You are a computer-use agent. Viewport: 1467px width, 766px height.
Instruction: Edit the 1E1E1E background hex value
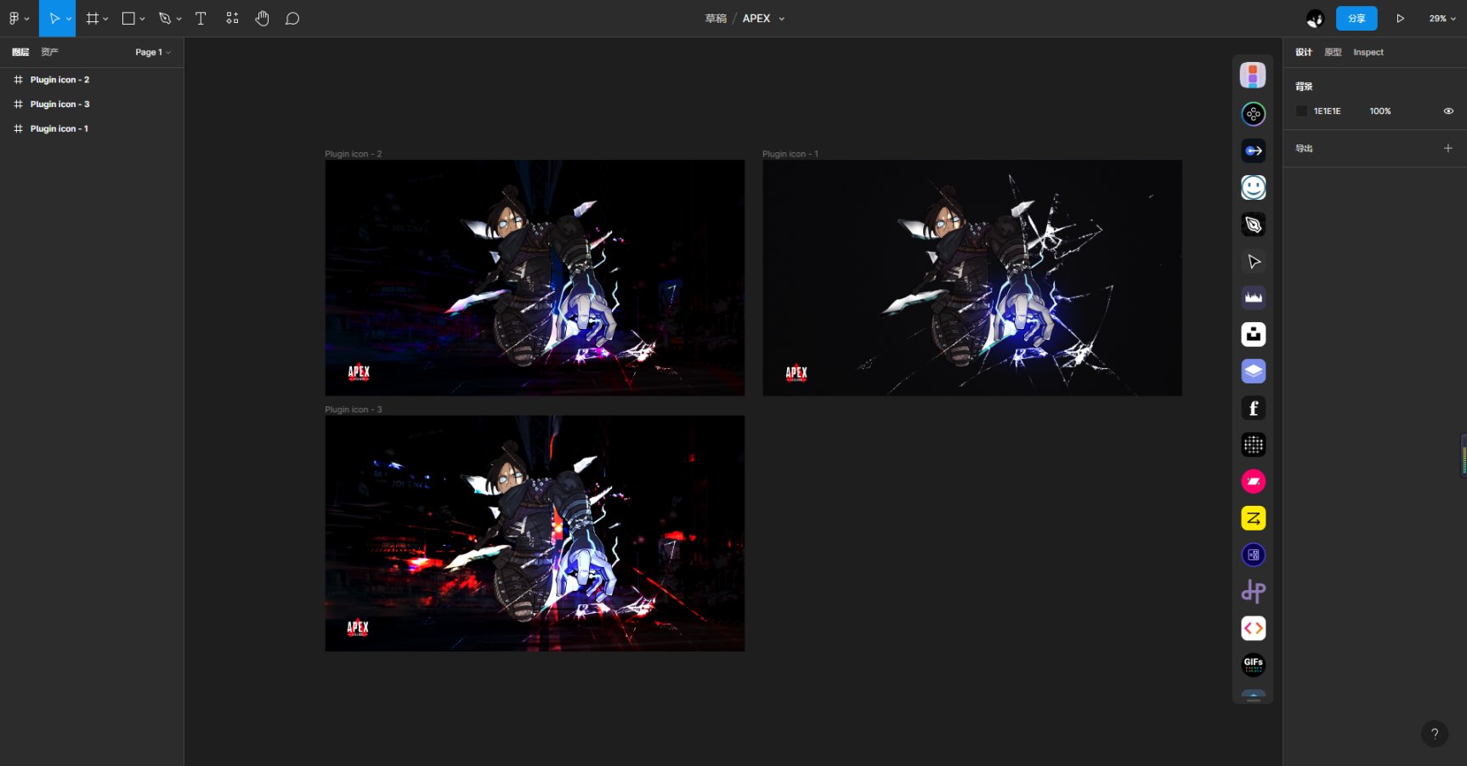[x=1328, y=111]
